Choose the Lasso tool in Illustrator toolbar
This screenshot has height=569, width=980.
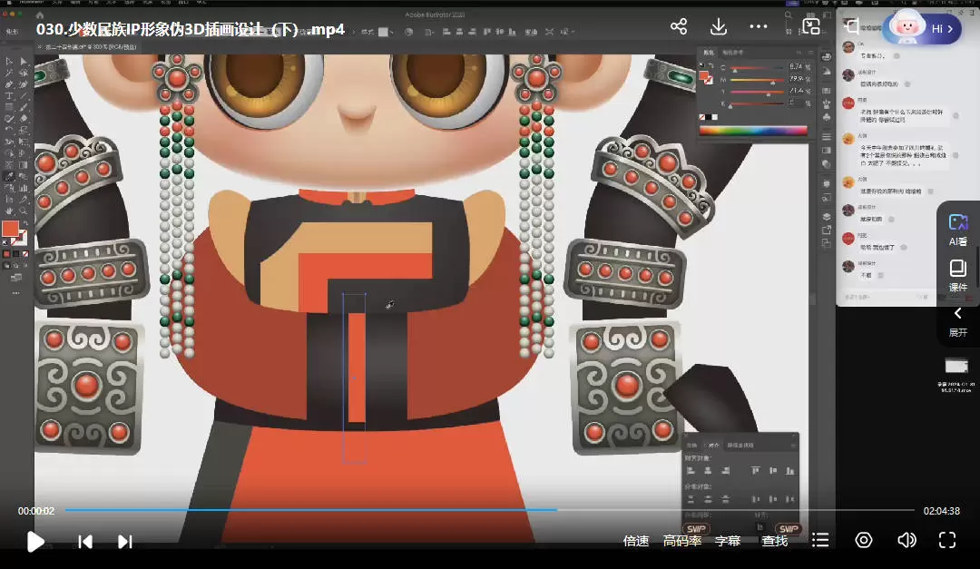pos(24,73)
